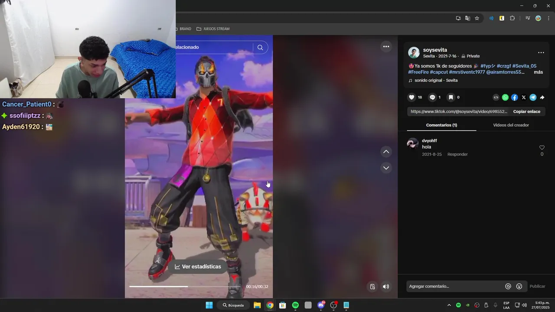Screen dimensions: 555x312
Task: Get the embed code icon
Action: coord(496,97)
